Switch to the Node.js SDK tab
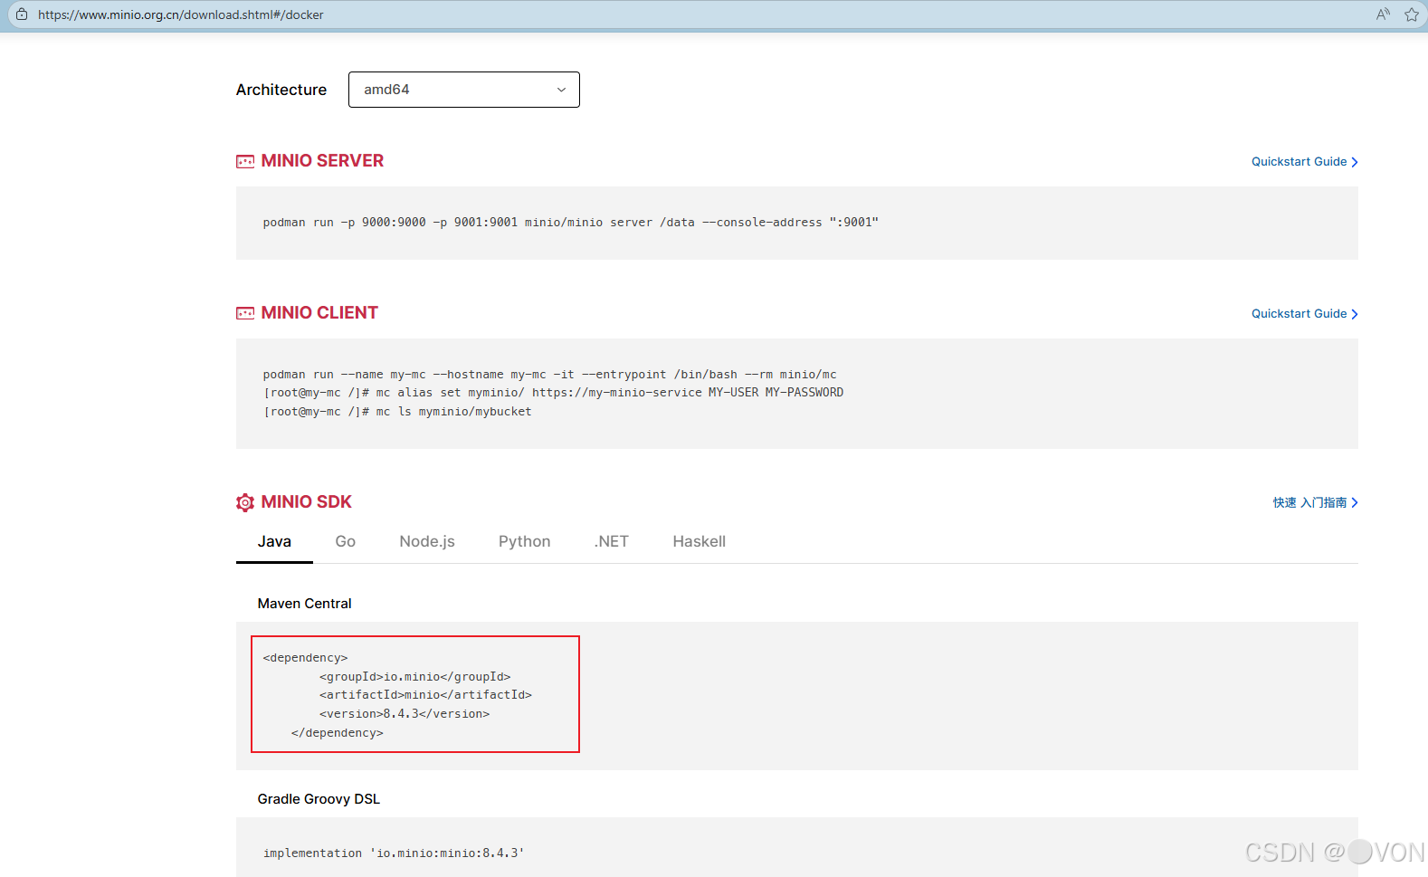Screen dimensions: 1428x877 (x=427, y=541)
